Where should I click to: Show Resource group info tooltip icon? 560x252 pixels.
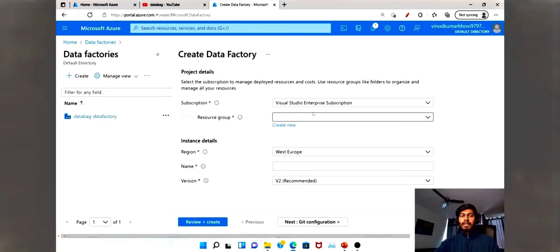240,117
